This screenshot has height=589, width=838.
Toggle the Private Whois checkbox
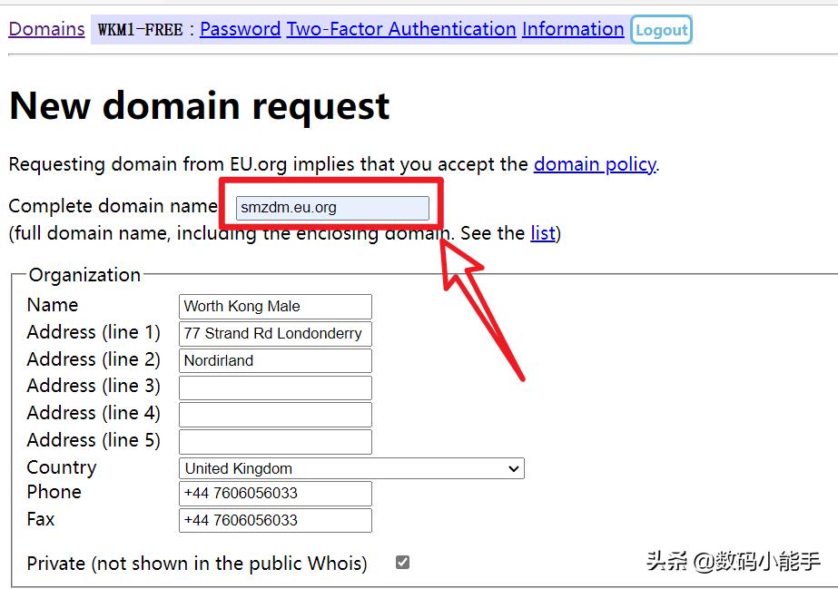[402, 563]
